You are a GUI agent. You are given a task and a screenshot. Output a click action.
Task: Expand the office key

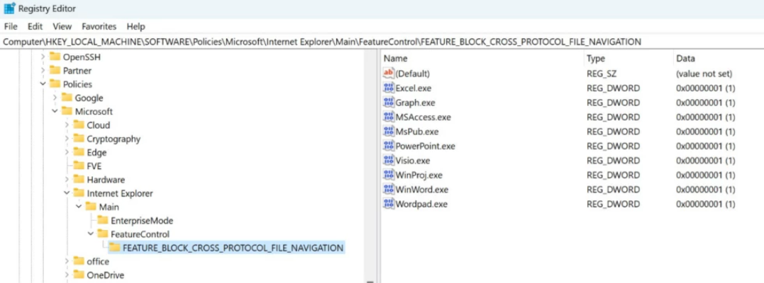(x=67, y=261)
